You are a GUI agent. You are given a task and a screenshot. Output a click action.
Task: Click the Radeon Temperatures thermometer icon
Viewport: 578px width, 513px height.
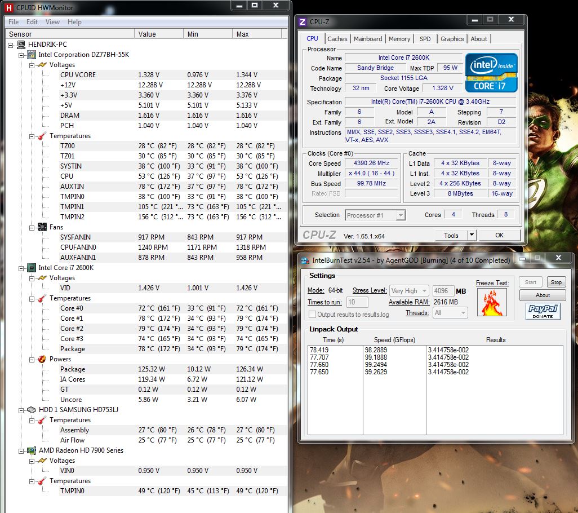pos(42,481)
